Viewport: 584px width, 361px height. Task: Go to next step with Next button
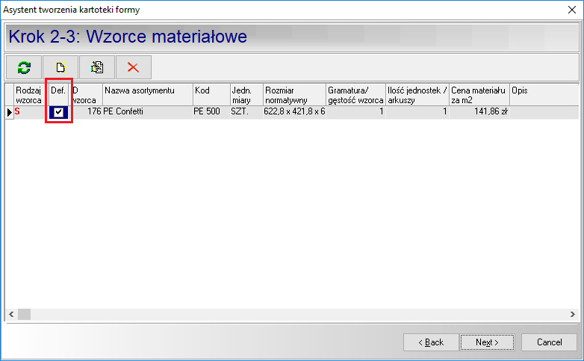coord(486,342)
